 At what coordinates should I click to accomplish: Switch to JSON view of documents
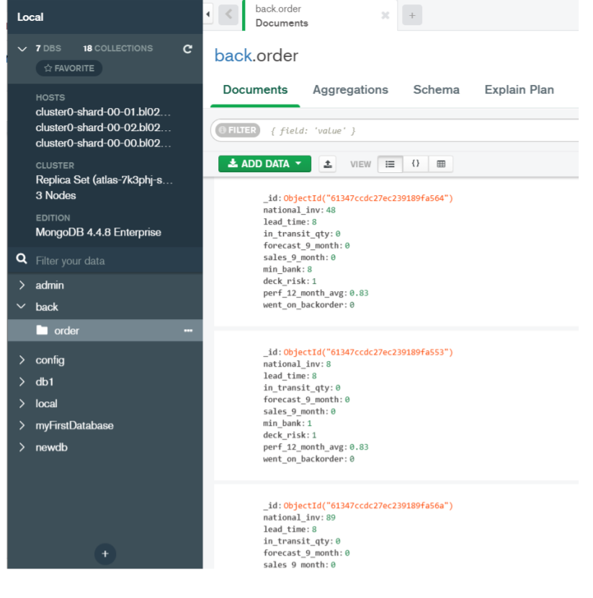[415, 164]
